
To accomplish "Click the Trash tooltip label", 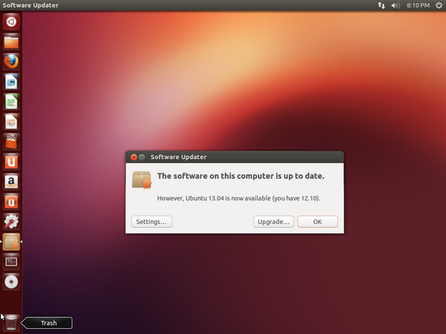I will click(x=48, y=323).
